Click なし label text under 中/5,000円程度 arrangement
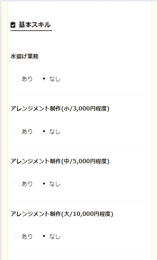The height and width of the screenshot is (260, 157). click(55, 184)
